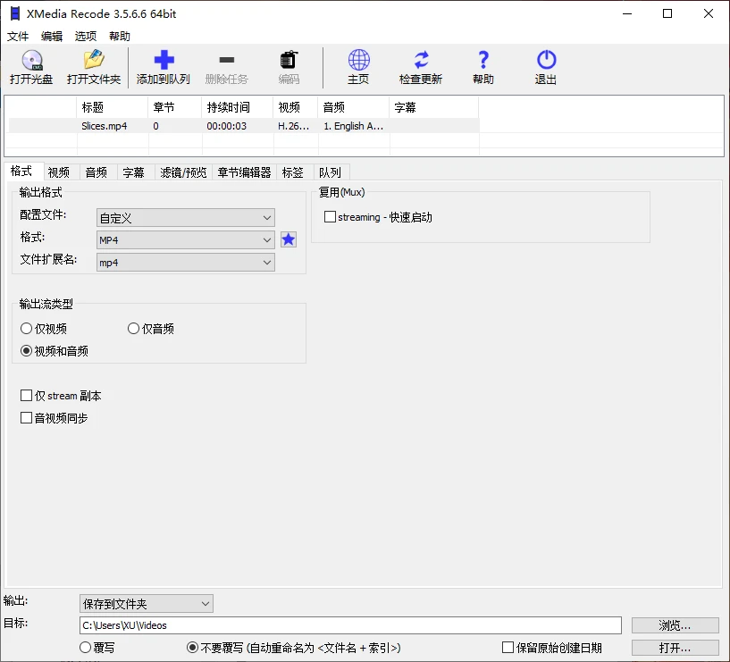Save format as favorite with the star icon

(x=288, y=239)
